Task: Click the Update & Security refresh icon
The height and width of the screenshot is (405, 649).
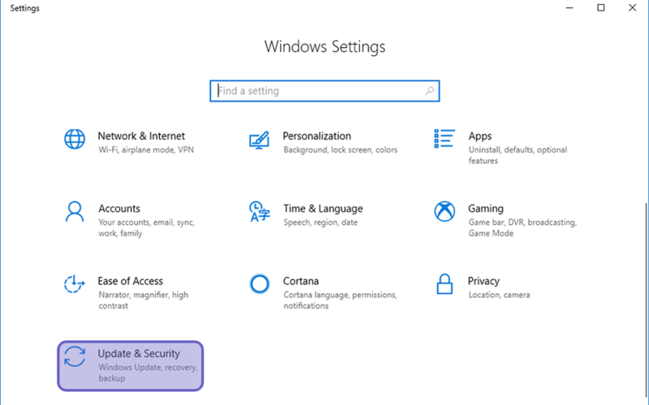Action: [75, 356]
